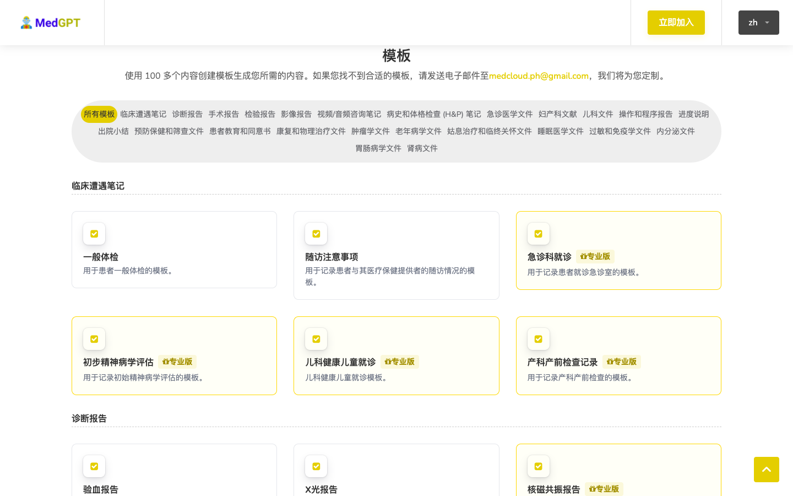793x496 pixels.
Task: Click the MedGPT logo
Action: pyautogui.click(x=50, y=23)
